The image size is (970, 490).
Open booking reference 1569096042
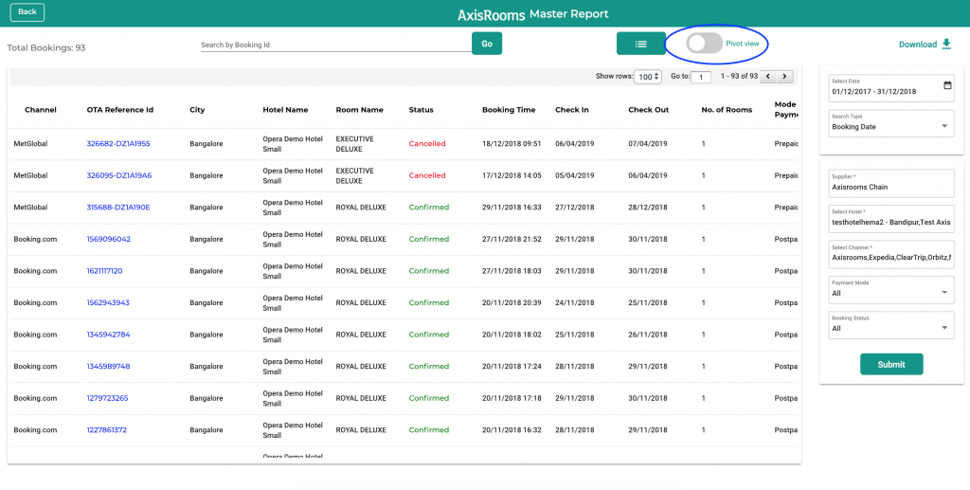(108, 239)
